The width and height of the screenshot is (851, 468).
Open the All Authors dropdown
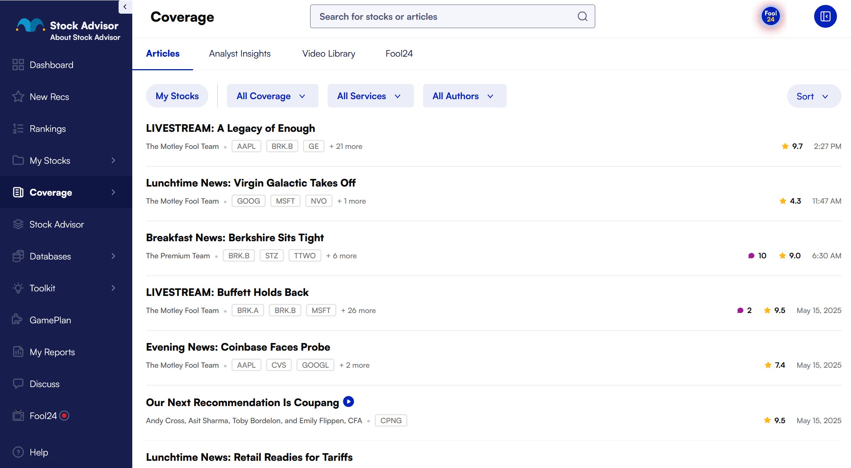[464, 96]
